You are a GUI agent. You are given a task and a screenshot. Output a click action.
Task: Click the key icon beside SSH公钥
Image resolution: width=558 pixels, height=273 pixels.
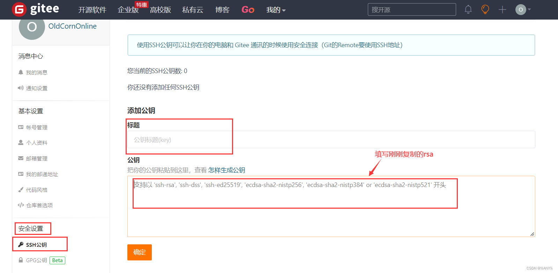pos(21,245)
